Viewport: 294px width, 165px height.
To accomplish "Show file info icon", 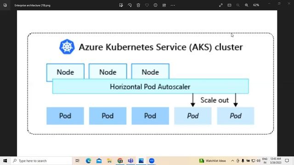I will 155,5.
